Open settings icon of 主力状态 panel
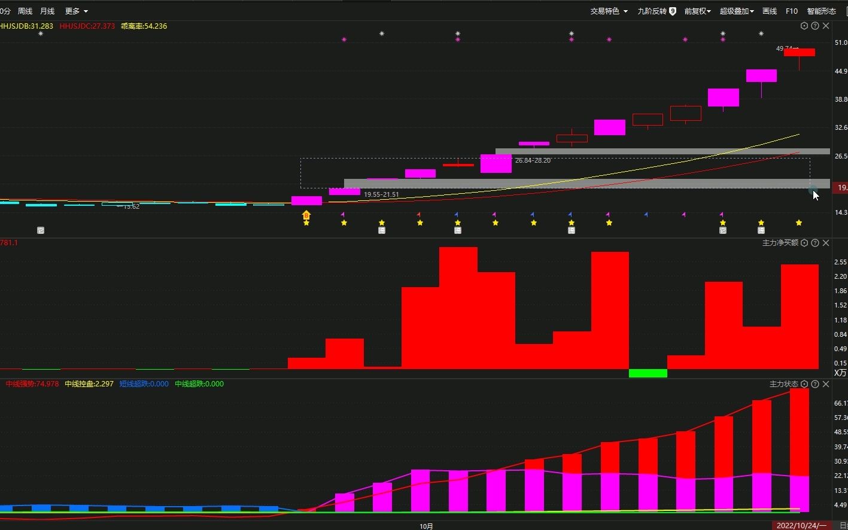This screenshot has width=848, height=530. pos(804,384)
